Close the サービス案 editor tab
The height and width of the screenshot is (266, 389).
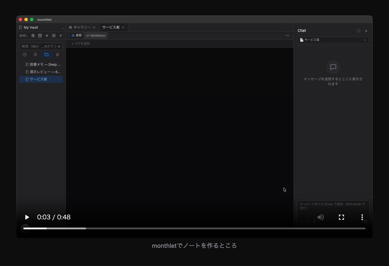coord(123,27)
